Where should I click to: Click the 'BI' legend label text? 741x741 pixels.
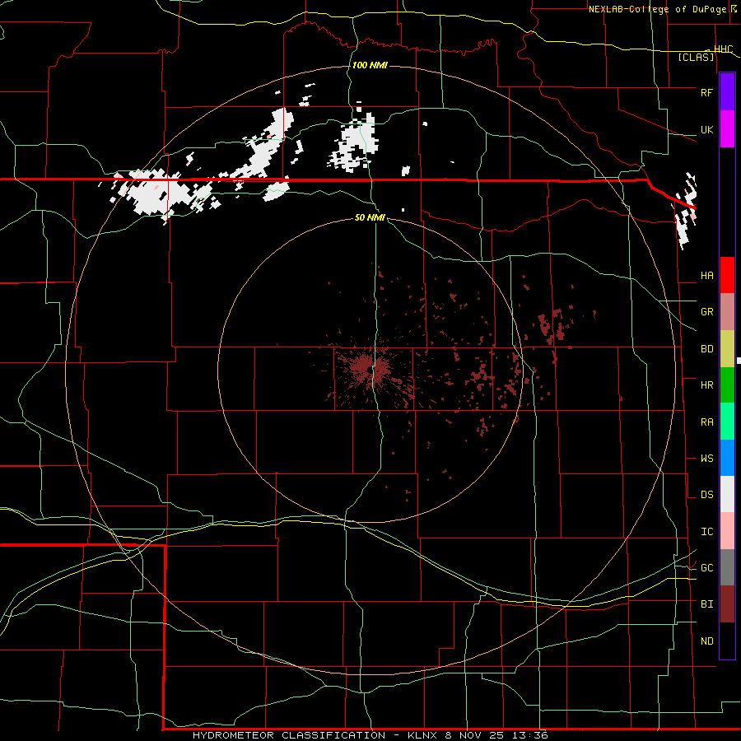pos(706,604)
